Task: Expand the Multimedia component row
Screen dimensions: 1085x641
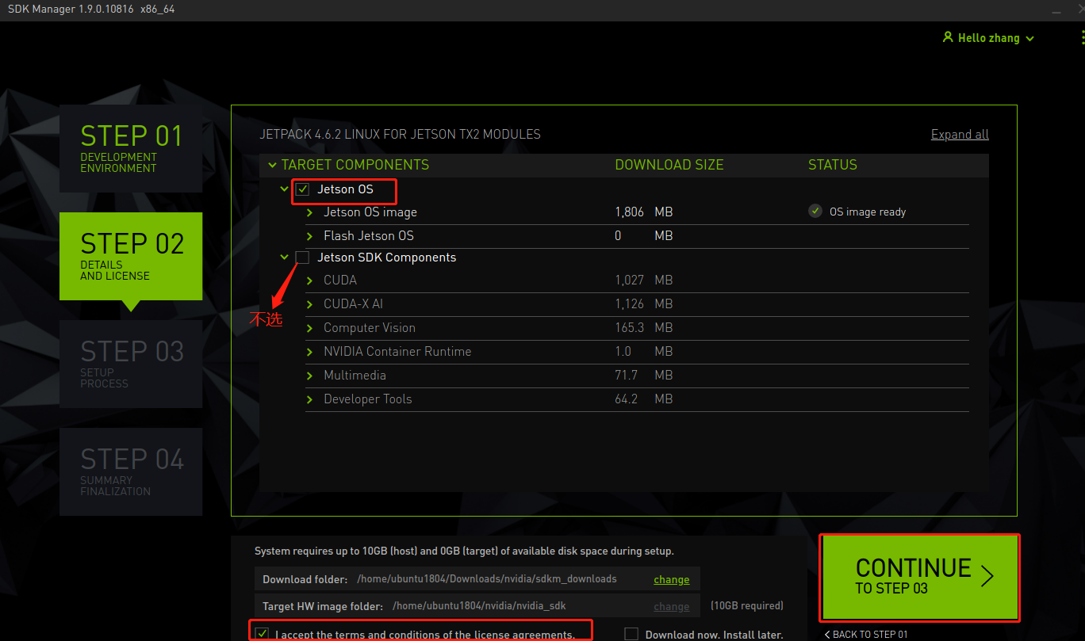Action: click(310, 376)
